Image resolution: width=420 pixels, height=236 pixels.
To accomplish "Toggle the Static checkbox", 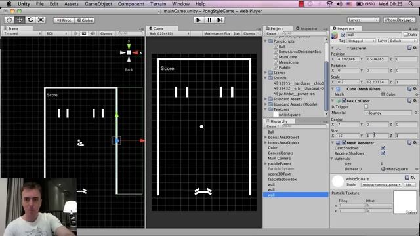I will coord(406,35).
